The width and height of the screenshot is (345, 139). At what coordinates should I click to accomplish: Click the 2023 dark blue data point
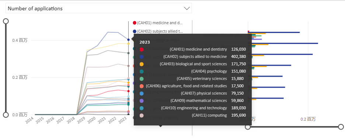129,40
